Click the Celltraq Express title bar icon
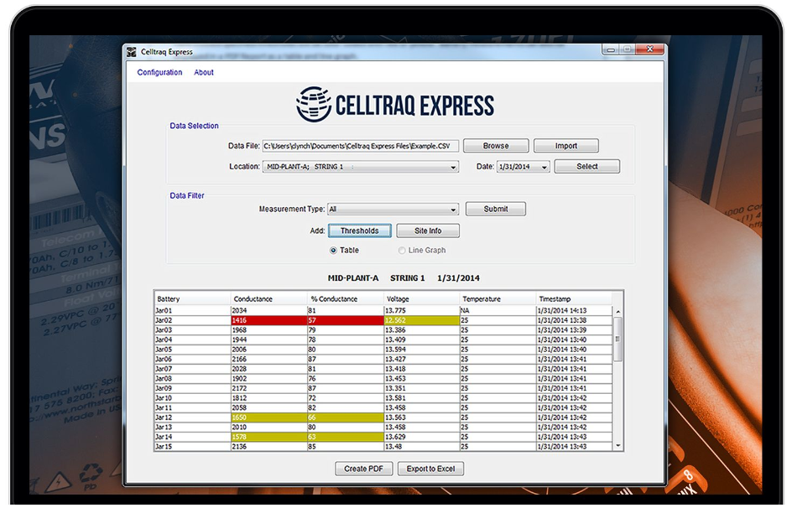The width and height of the screenshot is (792, 513). pos(132,51)
